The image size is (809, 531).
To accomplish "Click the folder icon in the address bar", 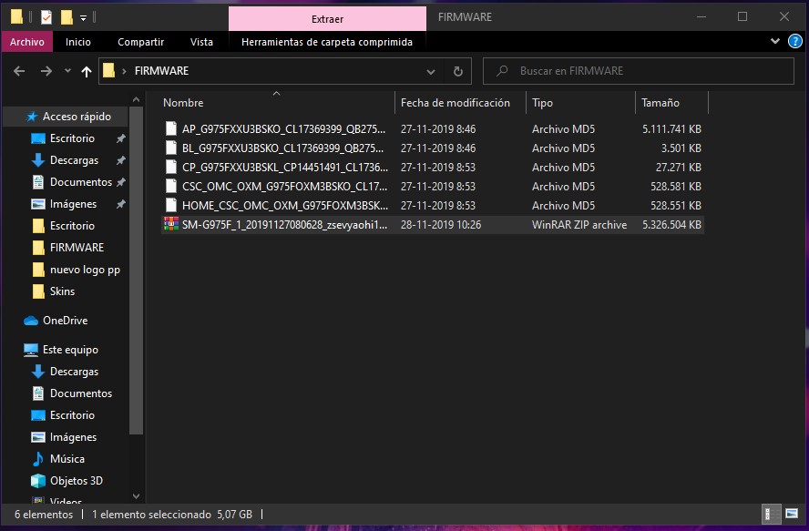I will pos(108,71).
